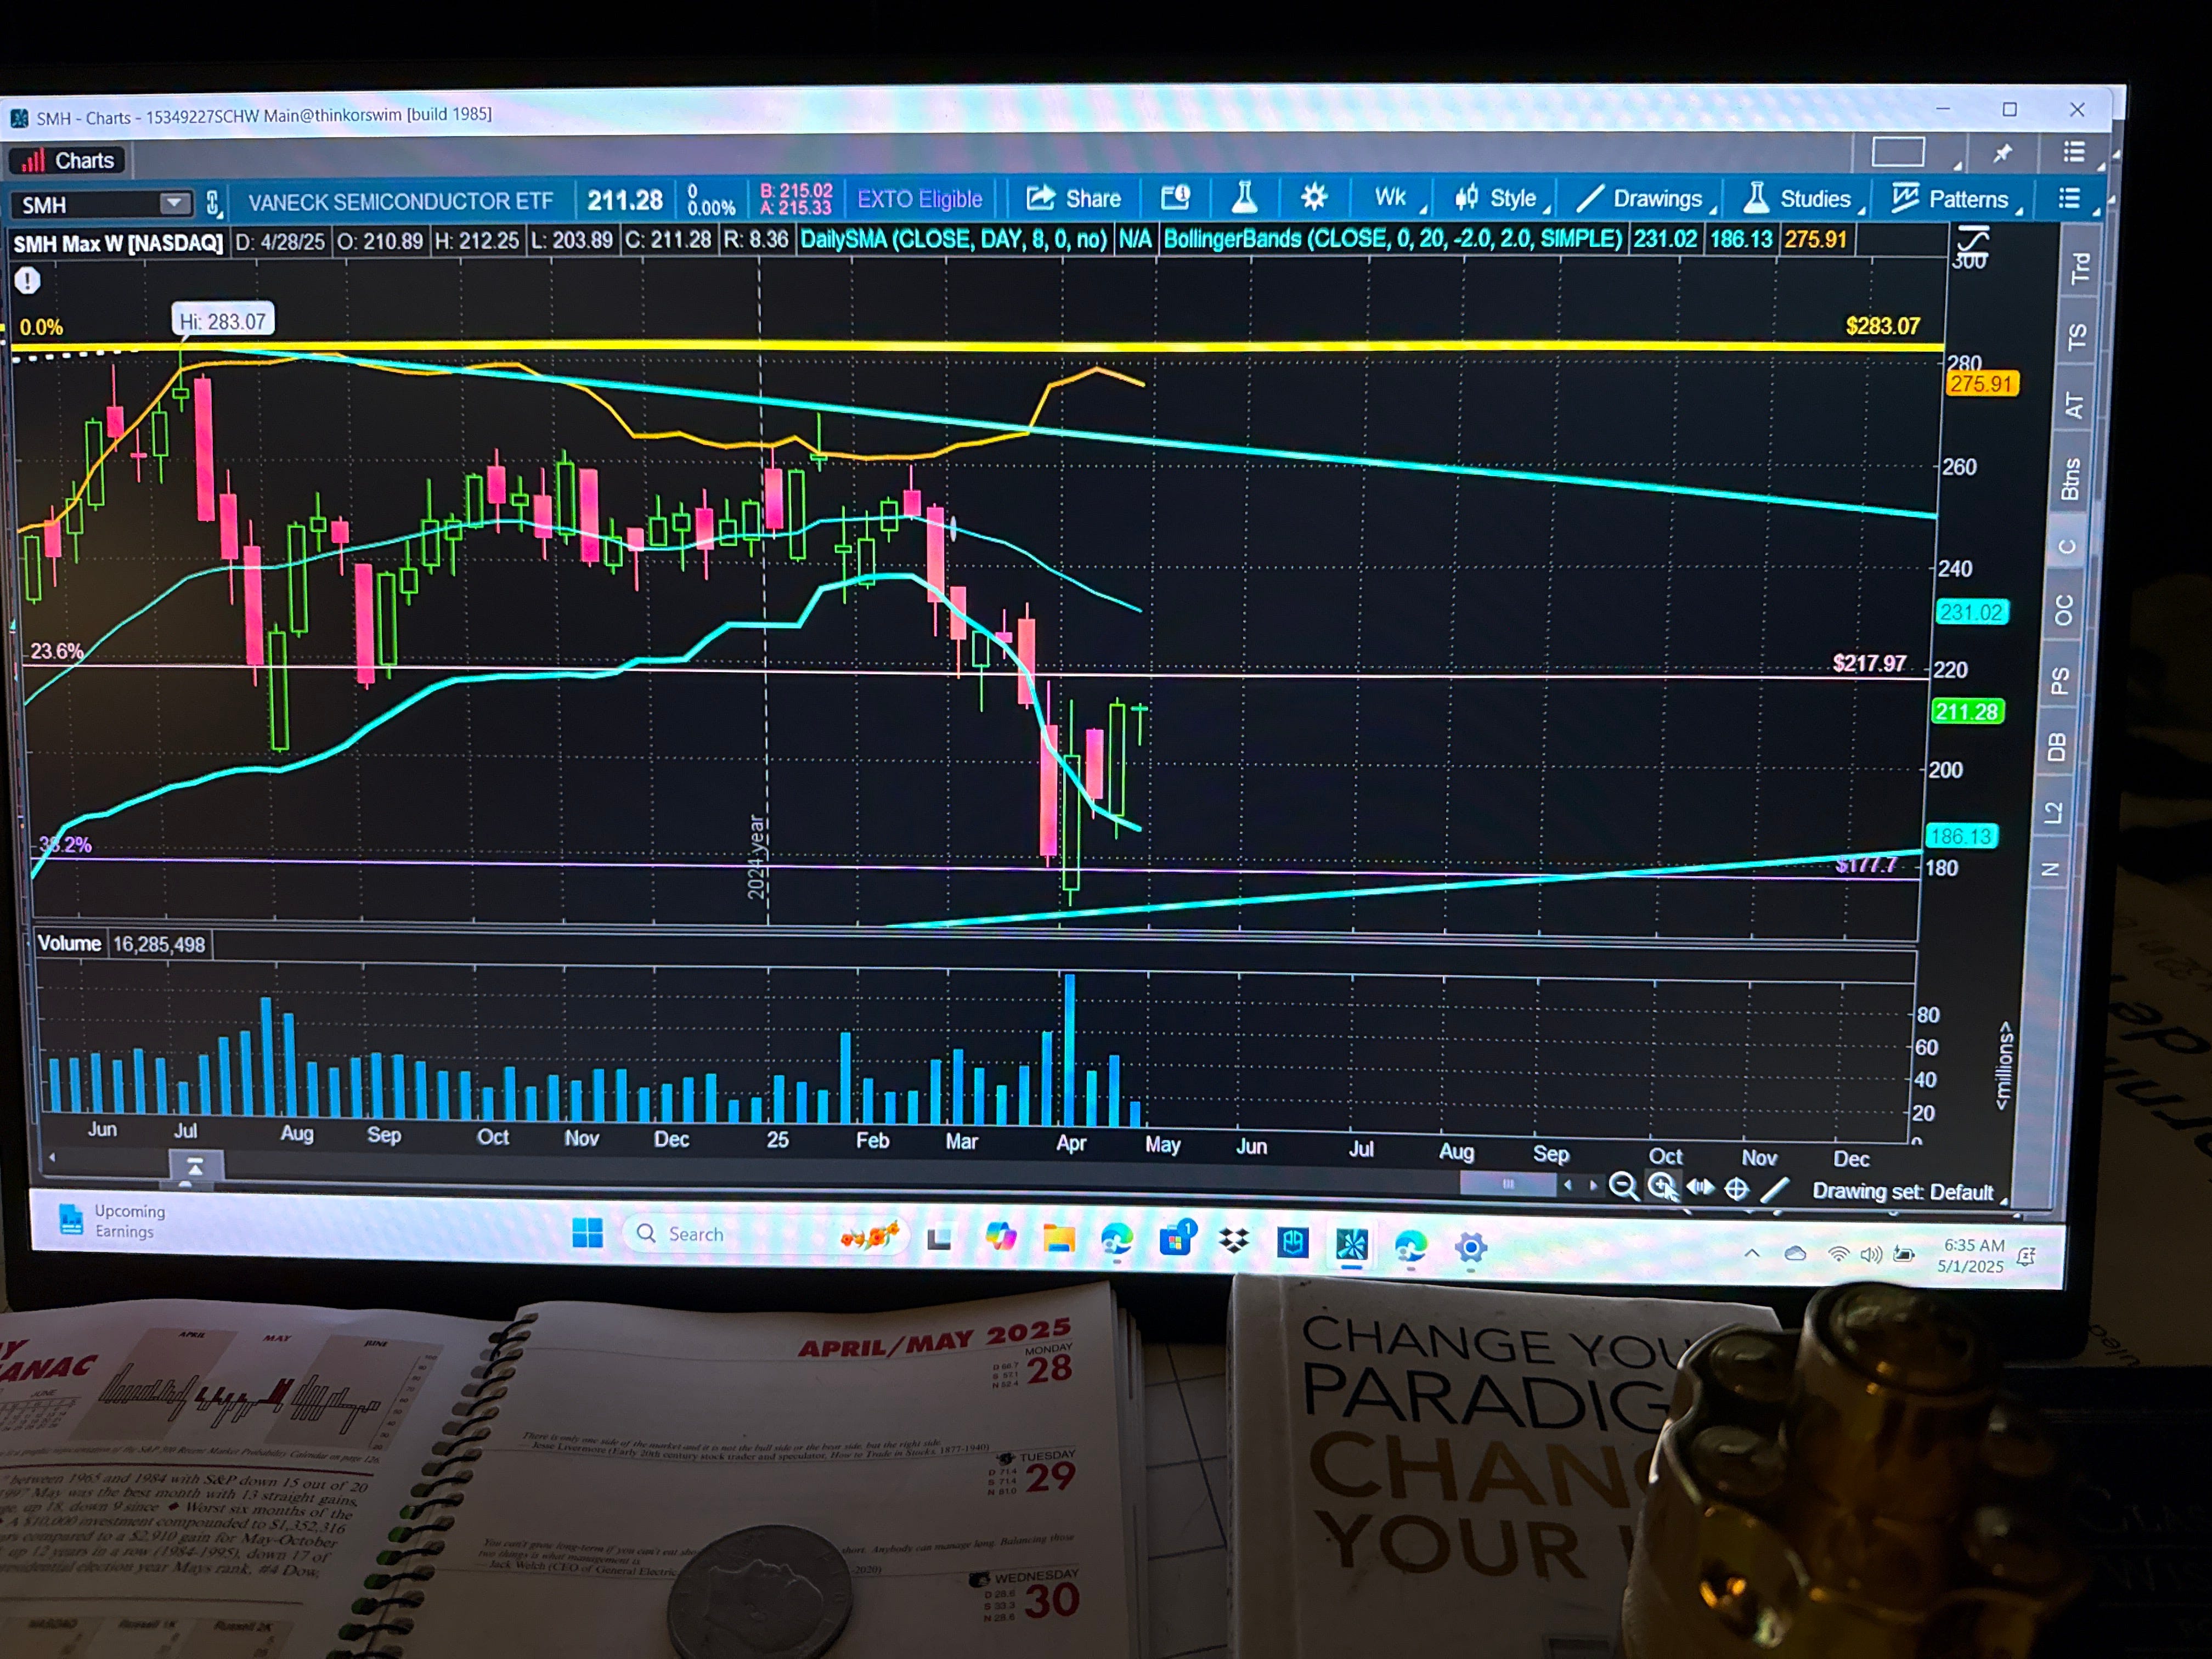Click the BollingerBands study label in header
Viewport: 2212px width, 1659px height.
click(1392, 240)
